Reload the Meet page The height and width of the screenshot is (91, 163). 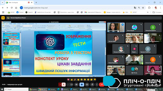point(12,8)
